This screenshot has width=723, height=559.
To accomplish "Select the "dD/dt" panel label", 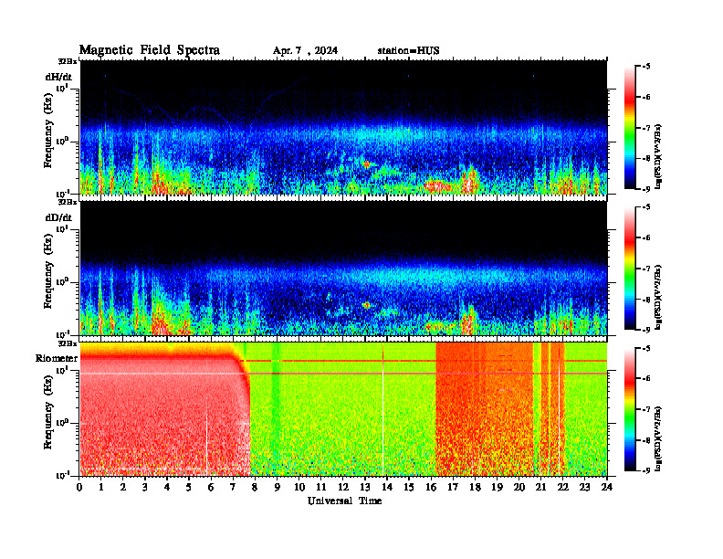I will 58,217.
